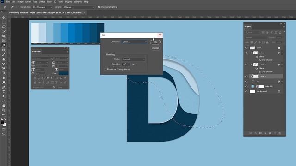Click Faux Bold in Character panel
The width and height of the screenshot is (296, 166).
(35, 77)
